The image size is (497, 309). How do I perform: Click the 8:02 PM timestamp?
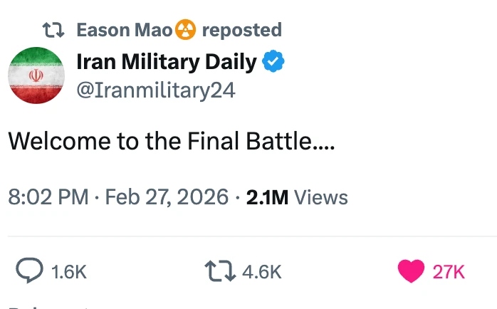coord(48,197)
